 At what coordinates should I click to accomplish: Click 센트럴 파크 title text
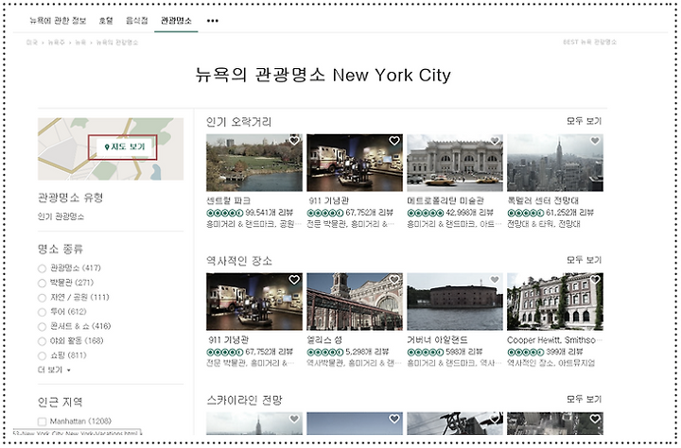(x=229, y=201)
